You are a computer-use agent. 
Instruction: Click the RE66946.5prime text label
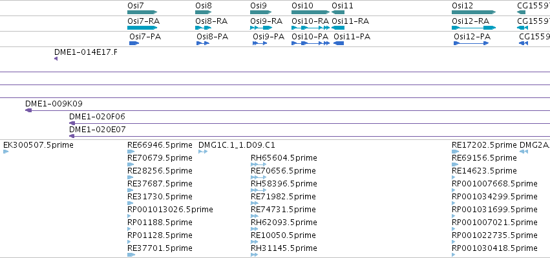pos(160,145)
